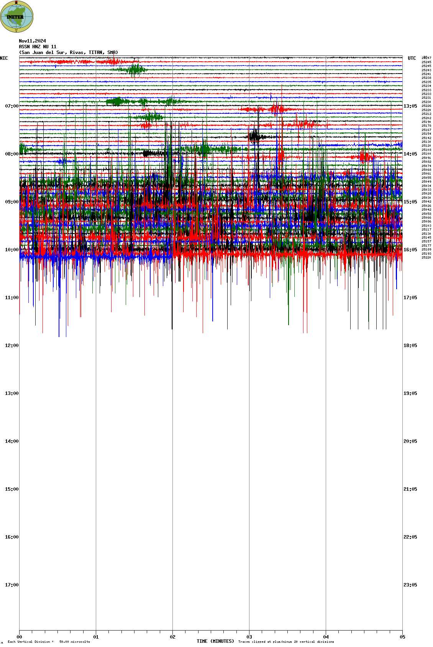433x647 pixels.
Task: Click the 23:05 UTC time label
Action: coord(410,585)
